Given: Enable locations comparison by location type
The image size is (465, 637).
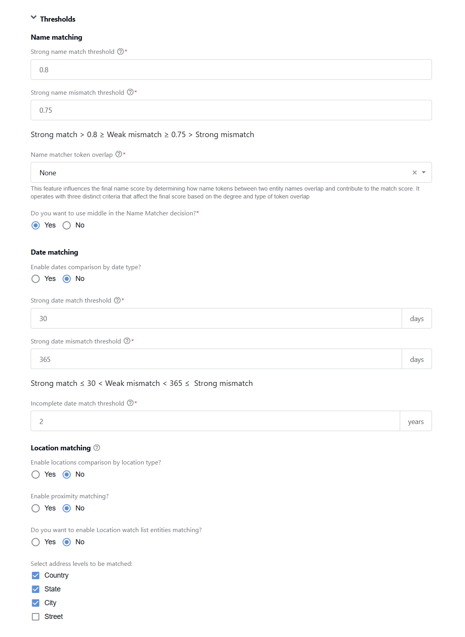Looking at the screenshot, I should pyautogui.click(x=36, y=474).
